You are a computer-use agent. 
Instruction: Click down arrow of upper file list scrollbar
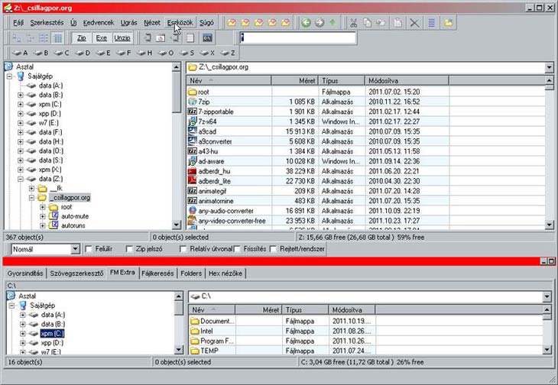tap(549, 225)
